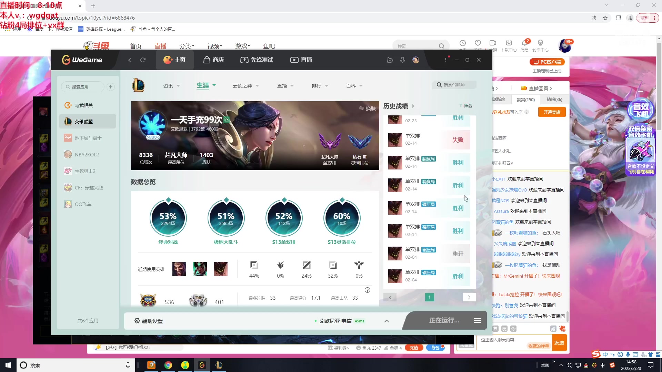Click the help question mark icon

tap(368, 290)
